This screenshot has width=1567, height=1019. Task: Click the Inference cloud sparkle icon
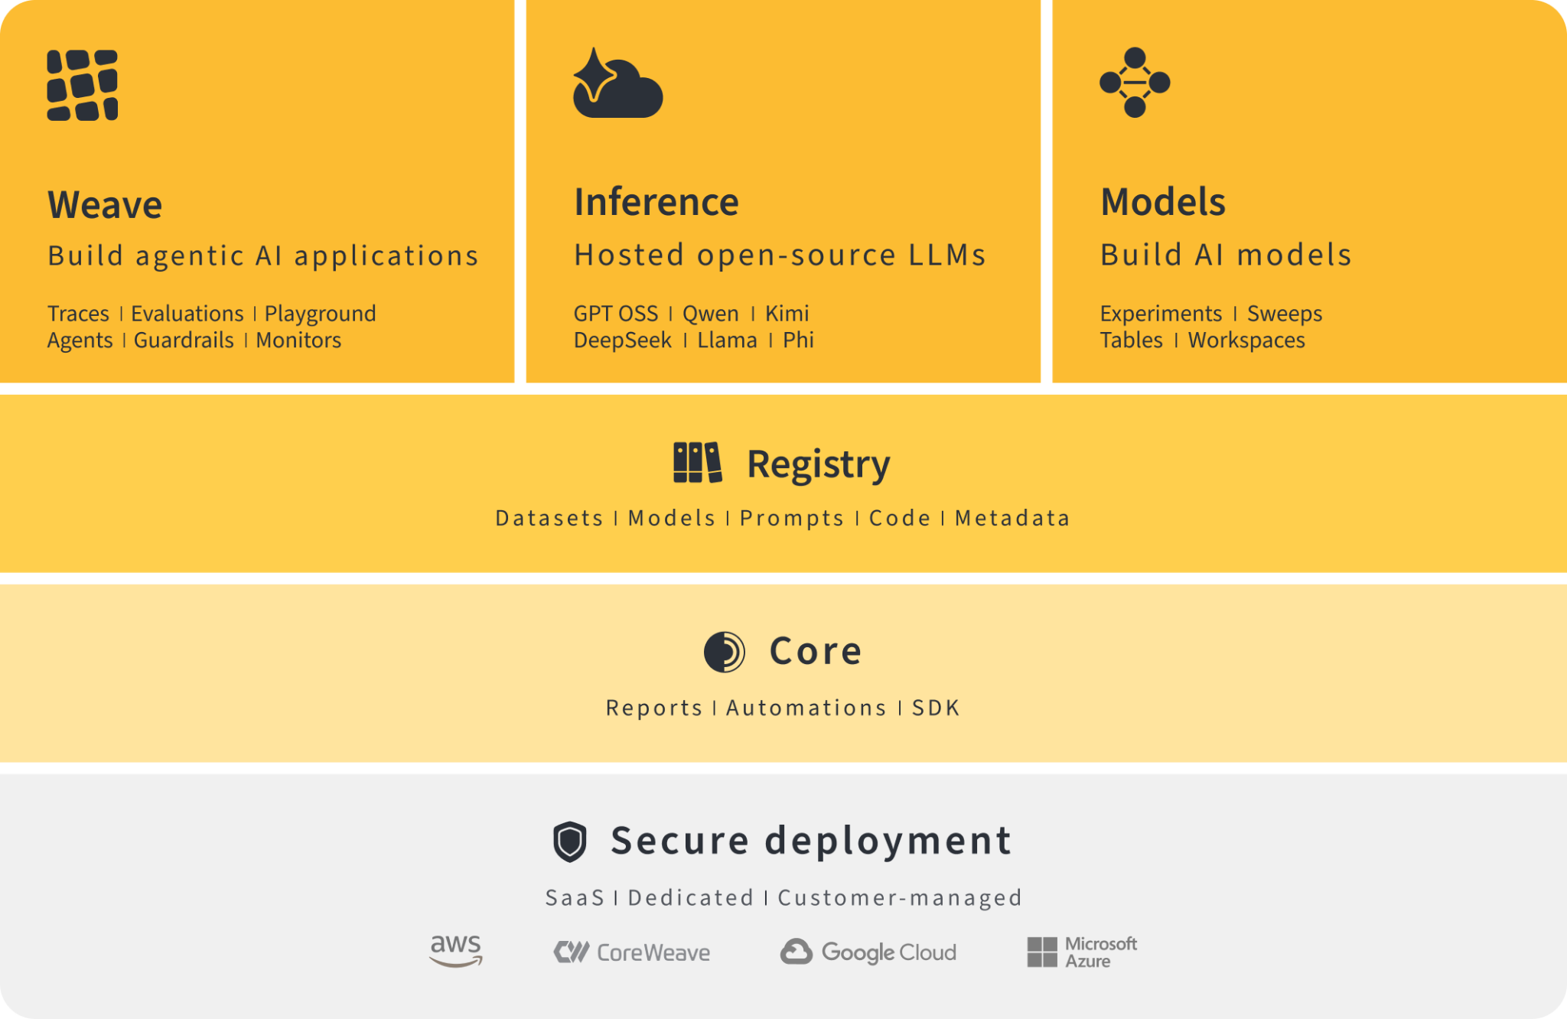(x=617, y=83)
